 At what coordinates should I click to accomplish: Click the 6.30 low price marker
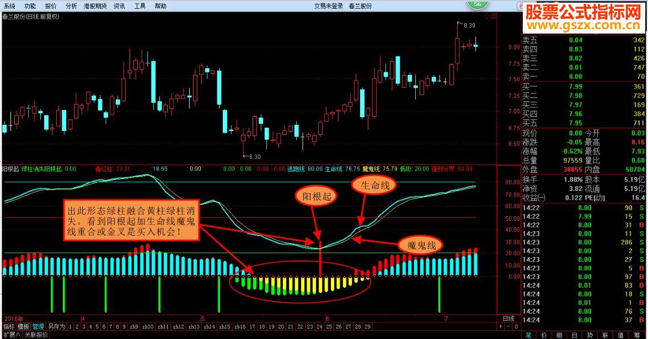(255, 157)
